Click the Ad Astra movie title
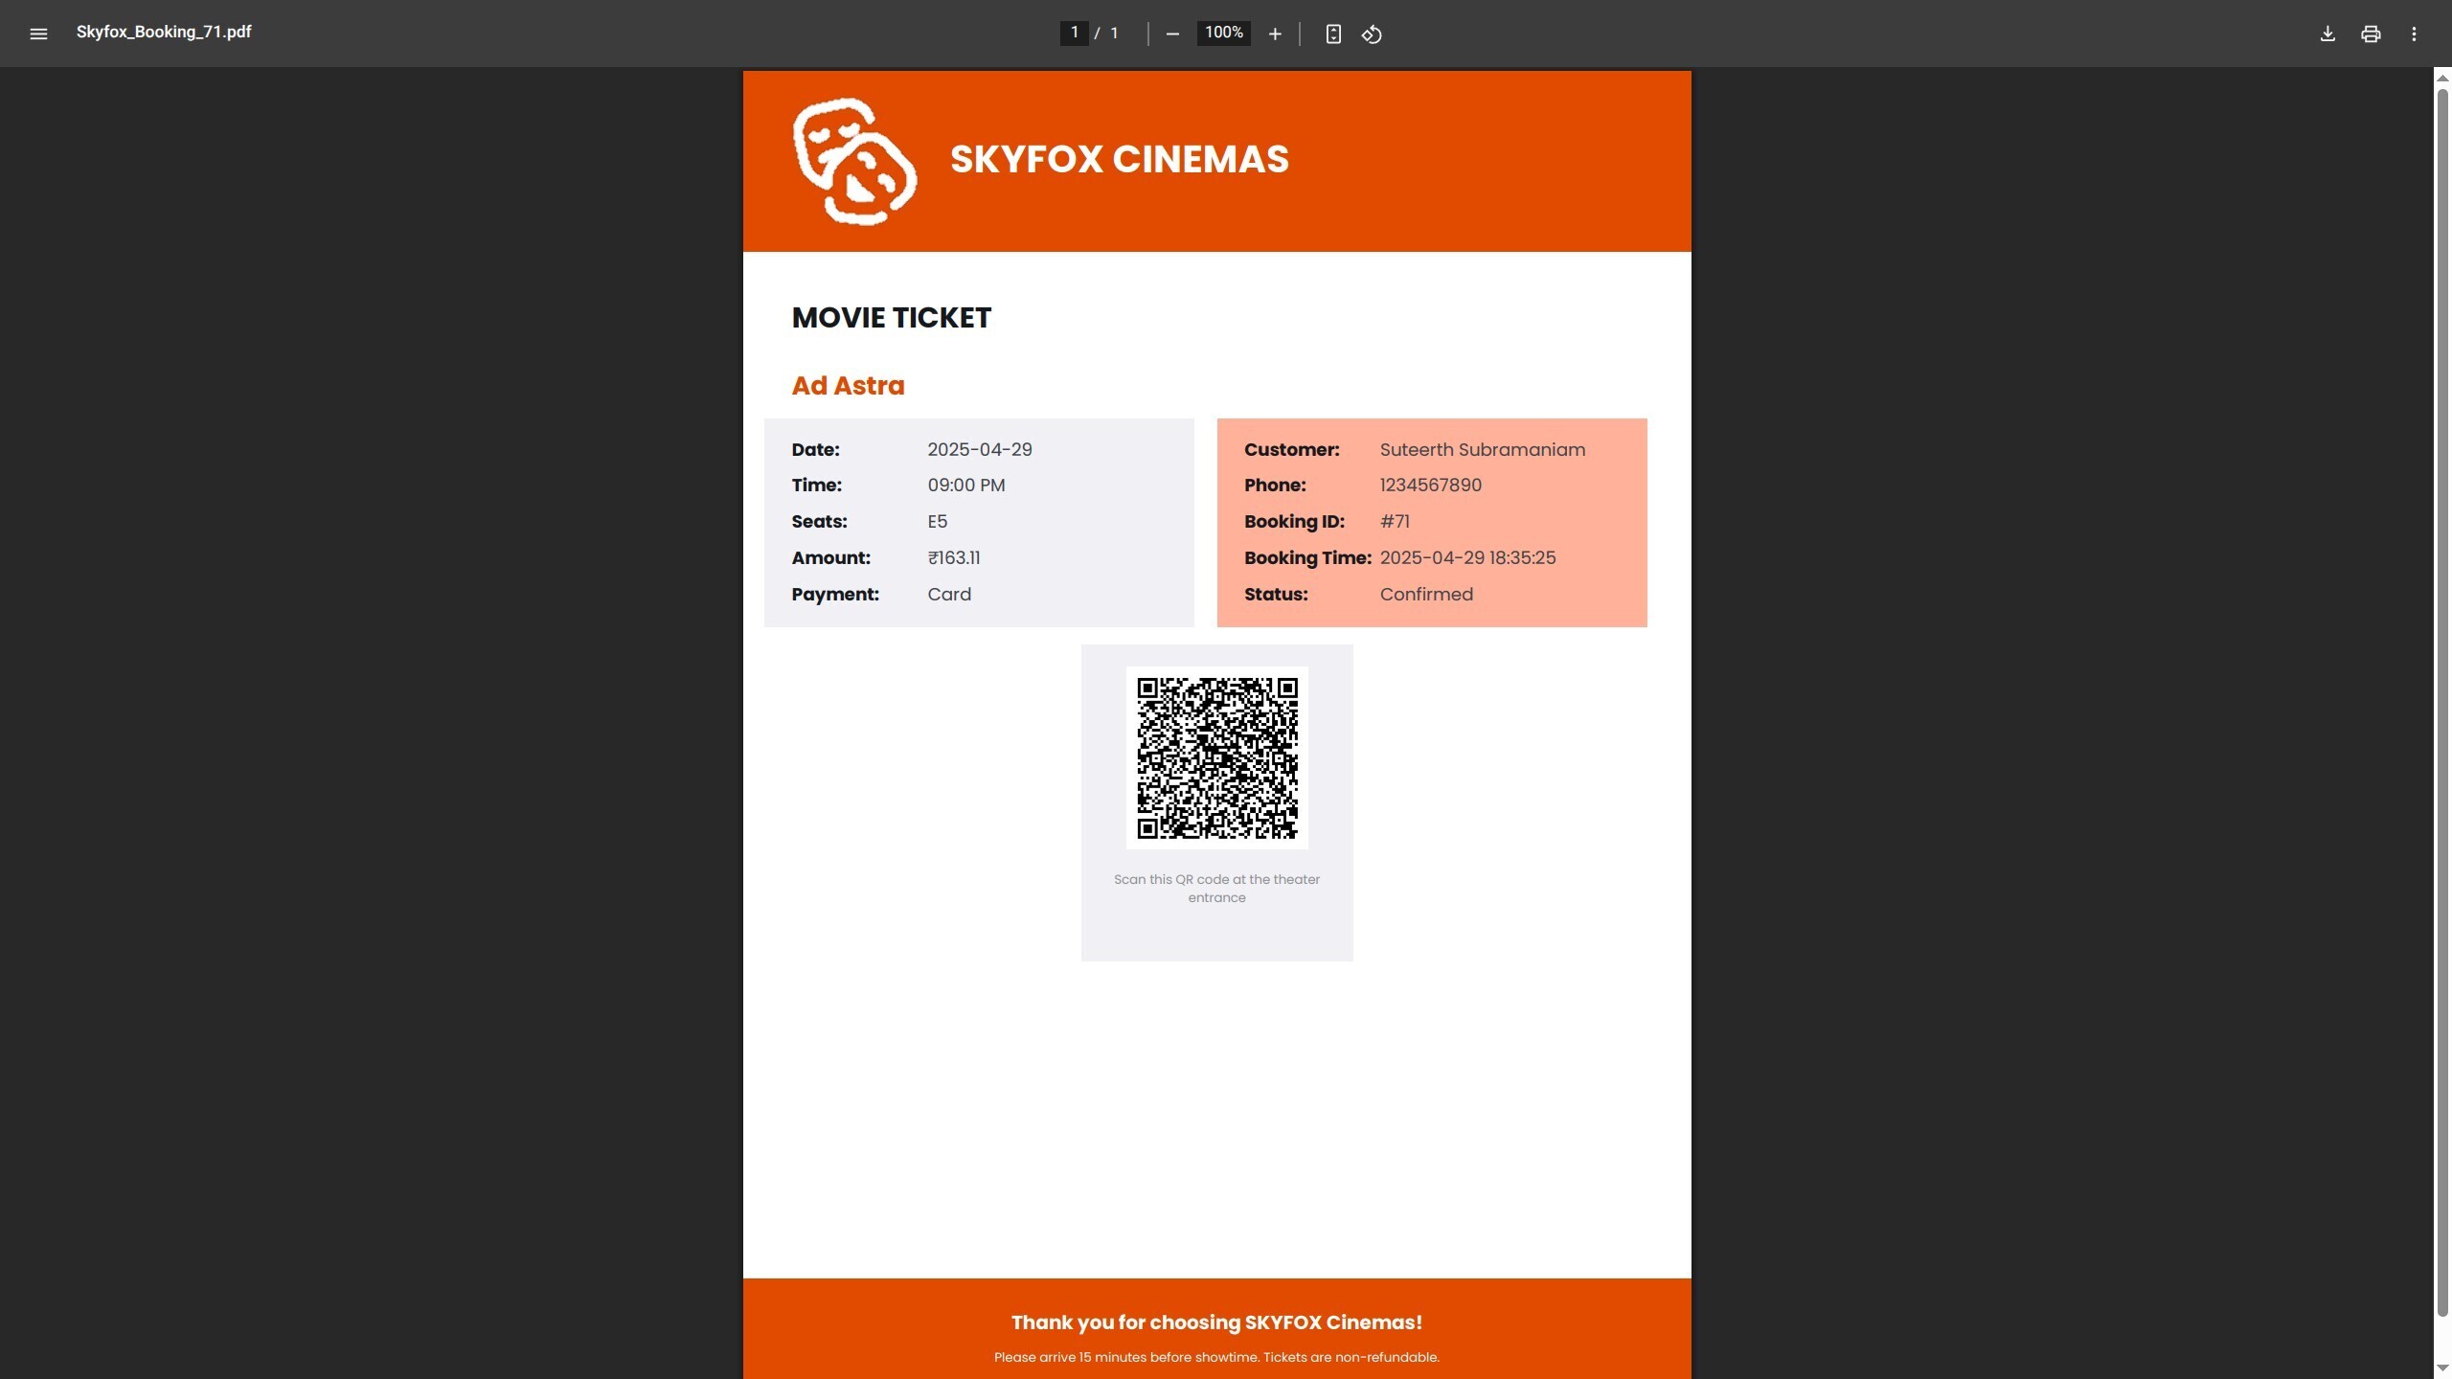 (x=848, y=385)
